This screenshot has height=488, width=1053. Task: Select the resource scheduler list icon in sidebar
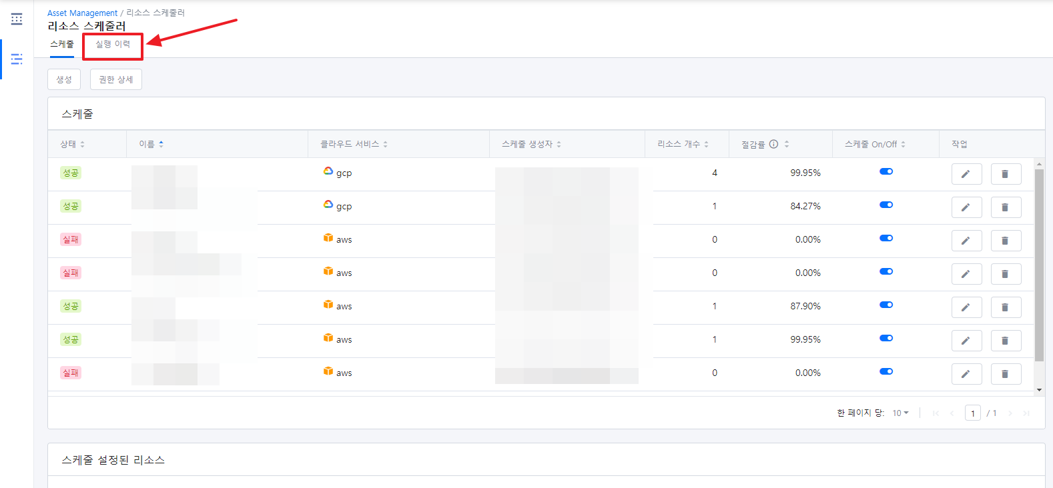click(17, 59)
